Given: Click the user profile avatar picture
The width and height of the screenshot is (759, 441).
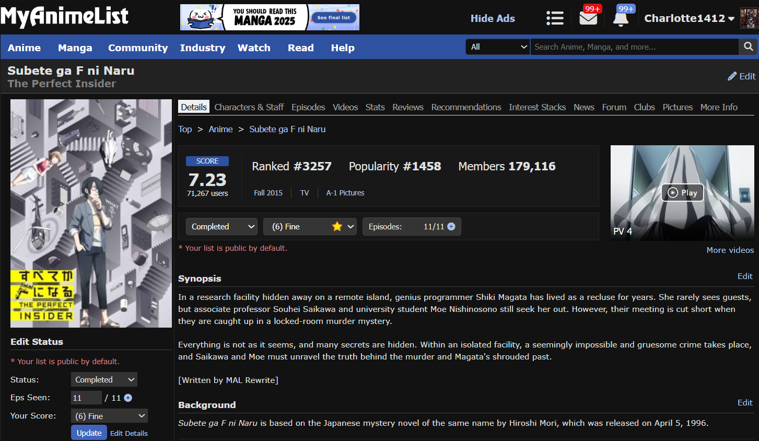Looking at the screenshot, I should (x=749, y=18).
